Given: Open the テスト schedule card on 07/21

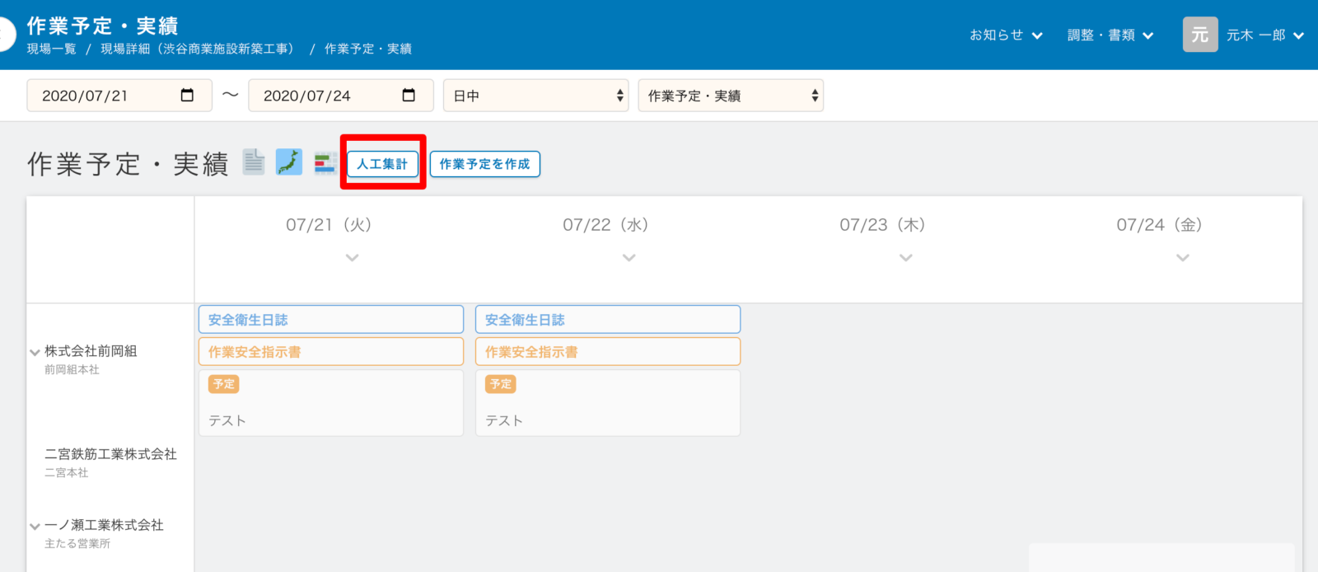Looking at the screenshot, I should point(331,403).
